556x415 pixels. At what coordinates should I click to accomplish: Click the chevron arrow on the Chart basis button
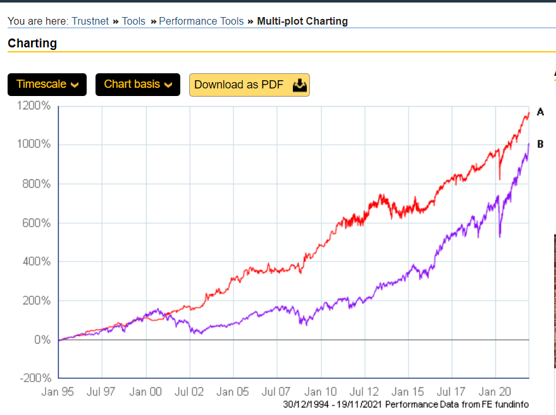click(168, 85)
